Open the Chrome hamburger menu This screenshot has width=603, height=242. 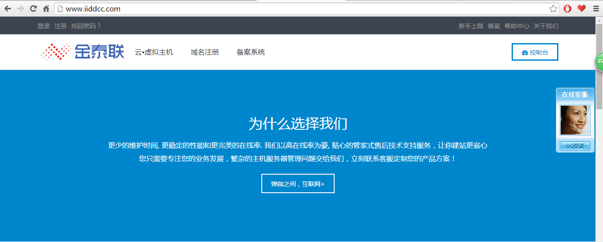click(x=595, y=9)
